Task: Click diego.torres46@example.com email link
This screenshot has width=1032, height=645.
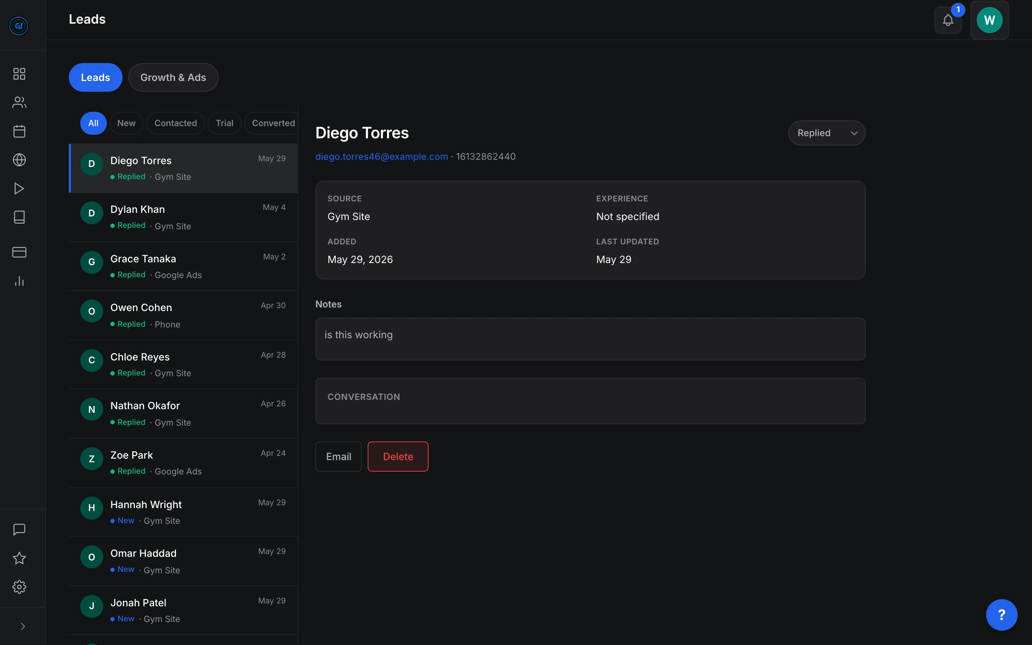Action: [x=382, y=157]
